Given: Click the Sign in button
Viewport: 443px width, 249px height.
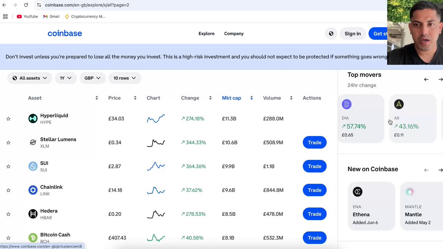Looking at the screenshot, I should [x=353, y=34].
